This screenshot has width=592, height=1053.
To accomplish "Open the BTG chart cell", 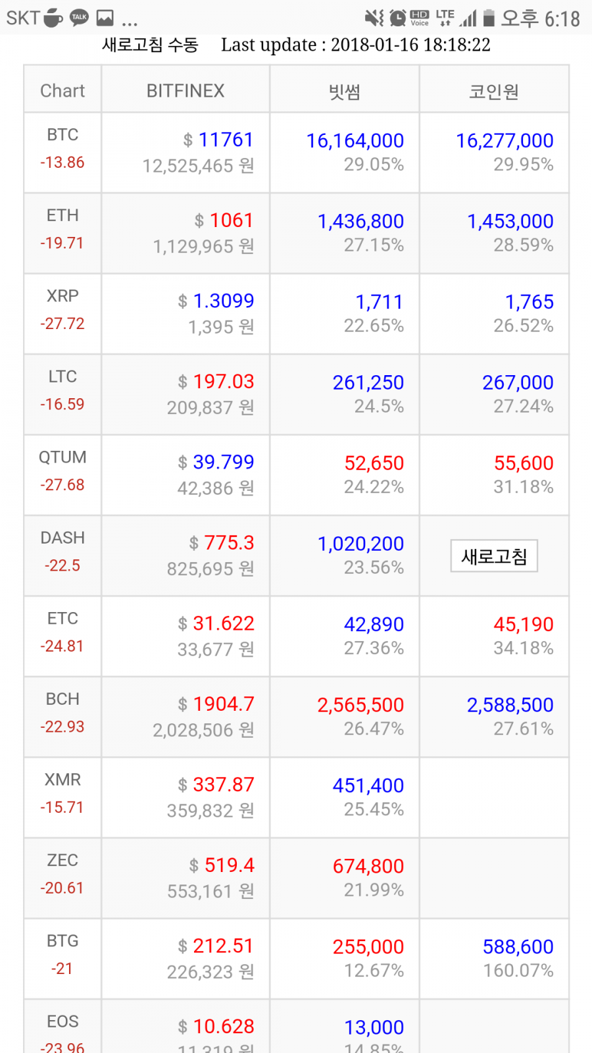I will pyautogui.click(x=62, y=959).
